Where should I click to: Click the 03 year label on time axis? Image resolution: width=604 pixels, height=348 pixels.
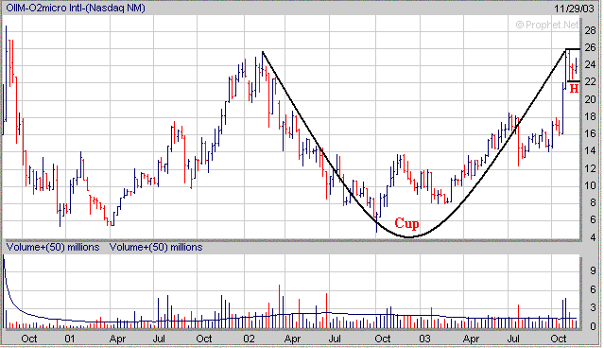coord(424,339)
